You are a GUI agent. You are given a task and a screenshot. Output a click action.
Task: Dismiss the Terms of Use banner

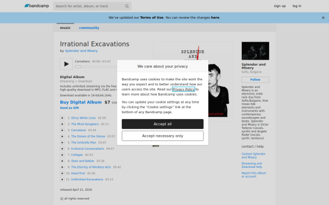pos(323,18)
